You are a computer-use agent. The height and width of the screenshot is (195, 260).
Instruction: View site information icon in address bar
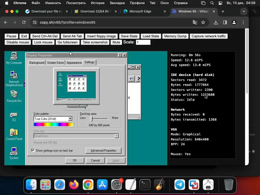[x=35, y=22]
